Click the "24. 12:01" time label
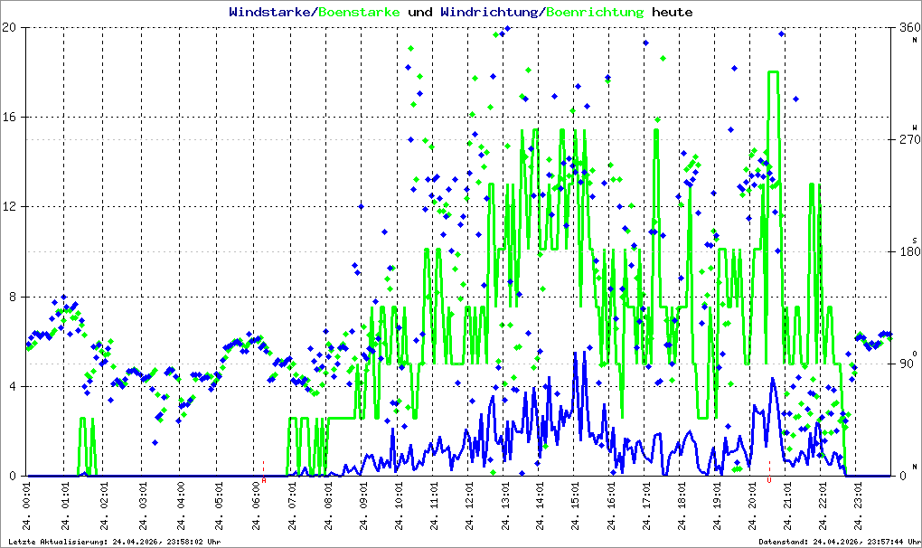Screen dimensions: 922x548 (x=469, y=506)
